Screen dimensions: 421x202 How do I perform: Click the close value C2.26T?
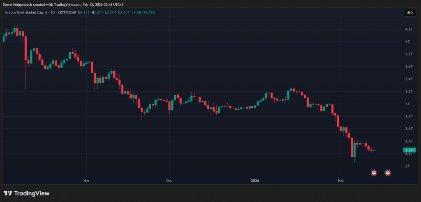pos(123,13)
